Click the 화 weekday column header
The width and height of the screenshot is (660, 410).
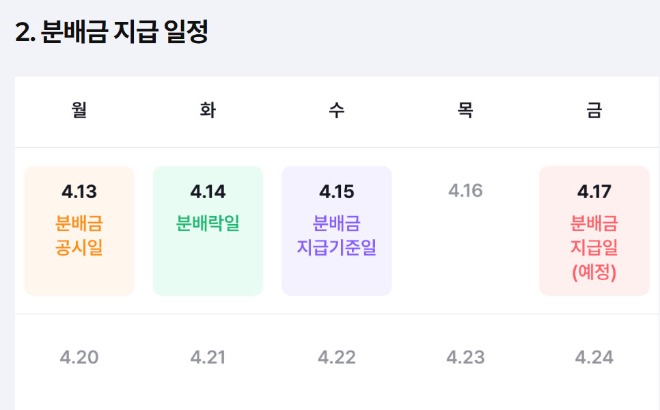[x=208, y=111]
